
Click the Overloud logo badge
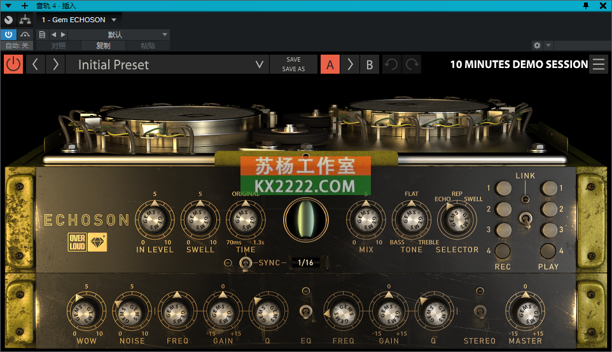pos(77,242)
